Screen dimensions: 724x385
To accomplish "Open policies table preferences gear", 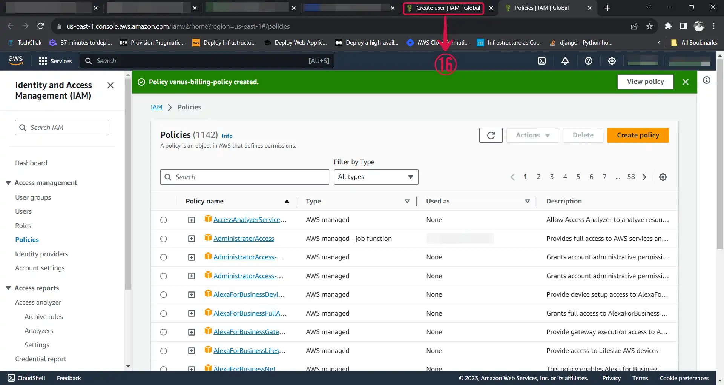I will tap(663, 177).
